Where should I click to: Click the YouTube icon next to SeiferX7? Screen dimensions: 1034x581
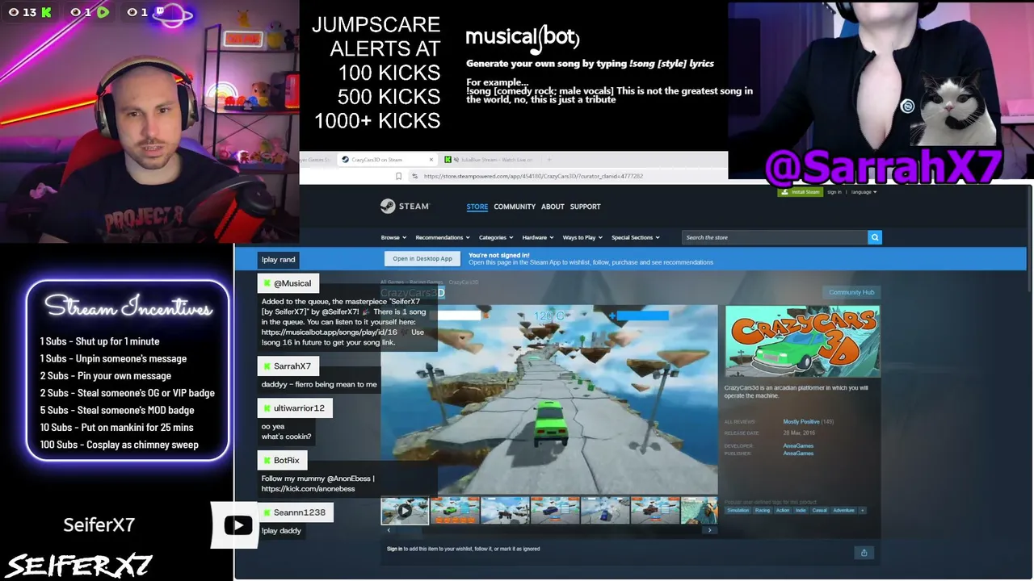point(237,526)
